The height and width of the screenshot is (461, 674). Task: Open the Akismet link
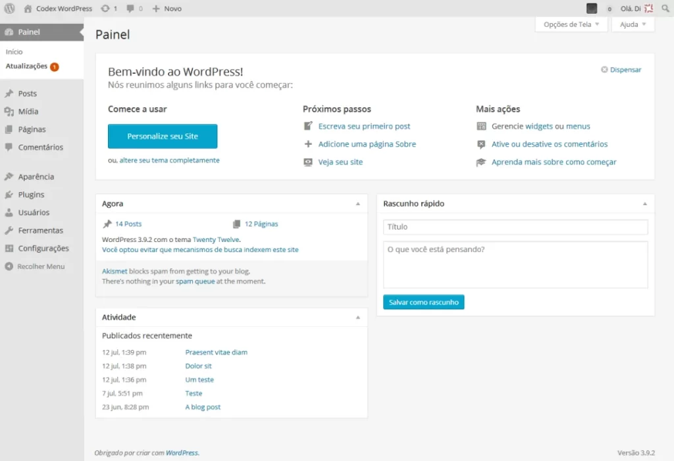coord(115,272)
